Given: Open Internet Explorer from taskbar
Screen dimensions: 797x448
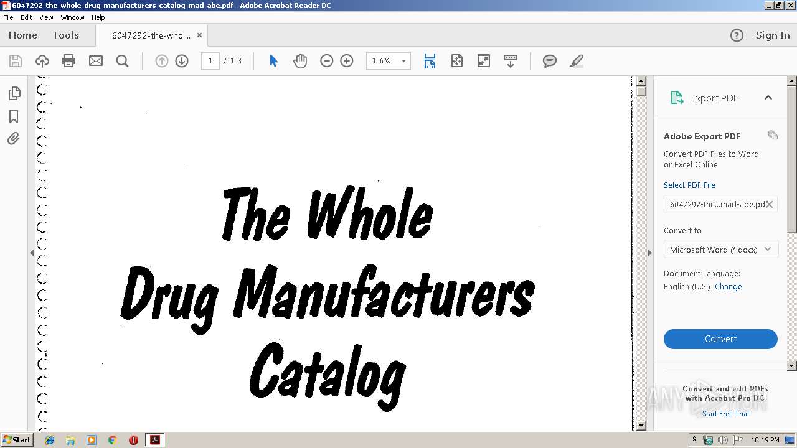Looking at the screenshot, I should click(50, 440).
